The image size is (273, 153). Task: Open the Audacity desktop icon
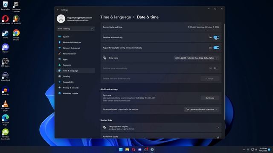pyautogui.click(x=6, y=91)
